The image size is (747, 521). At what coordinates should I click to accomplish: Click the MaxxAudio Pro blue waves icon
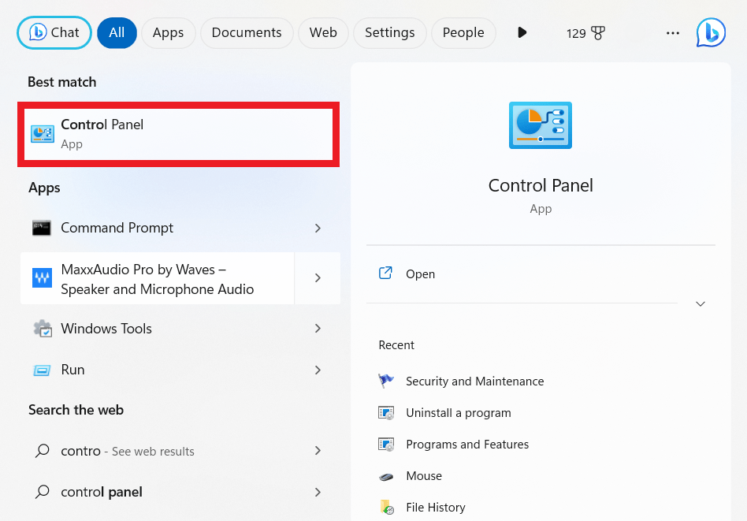tap(42, 278)
